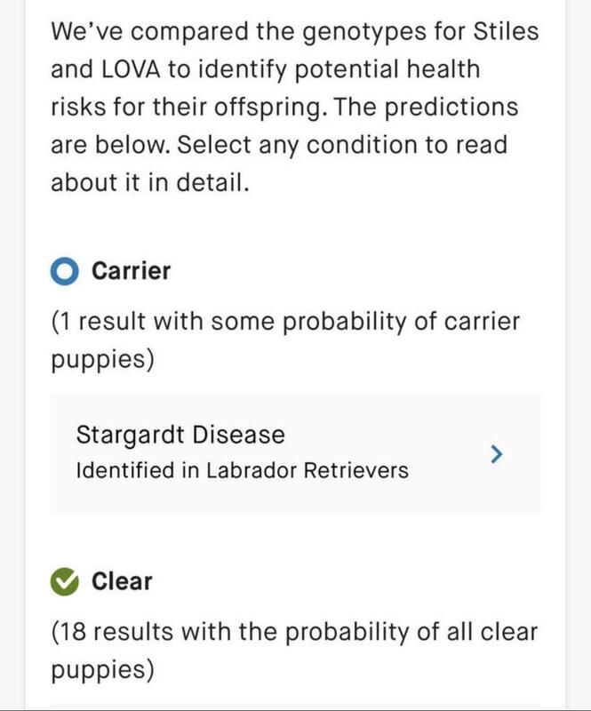
Task: Click the word 'Disease' in the condition row
Action: click(x=238, y=435)
